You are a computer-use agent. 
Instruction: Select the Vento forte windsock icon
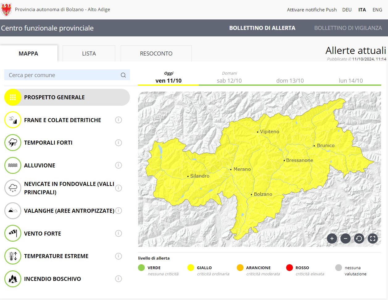[13, 233]
